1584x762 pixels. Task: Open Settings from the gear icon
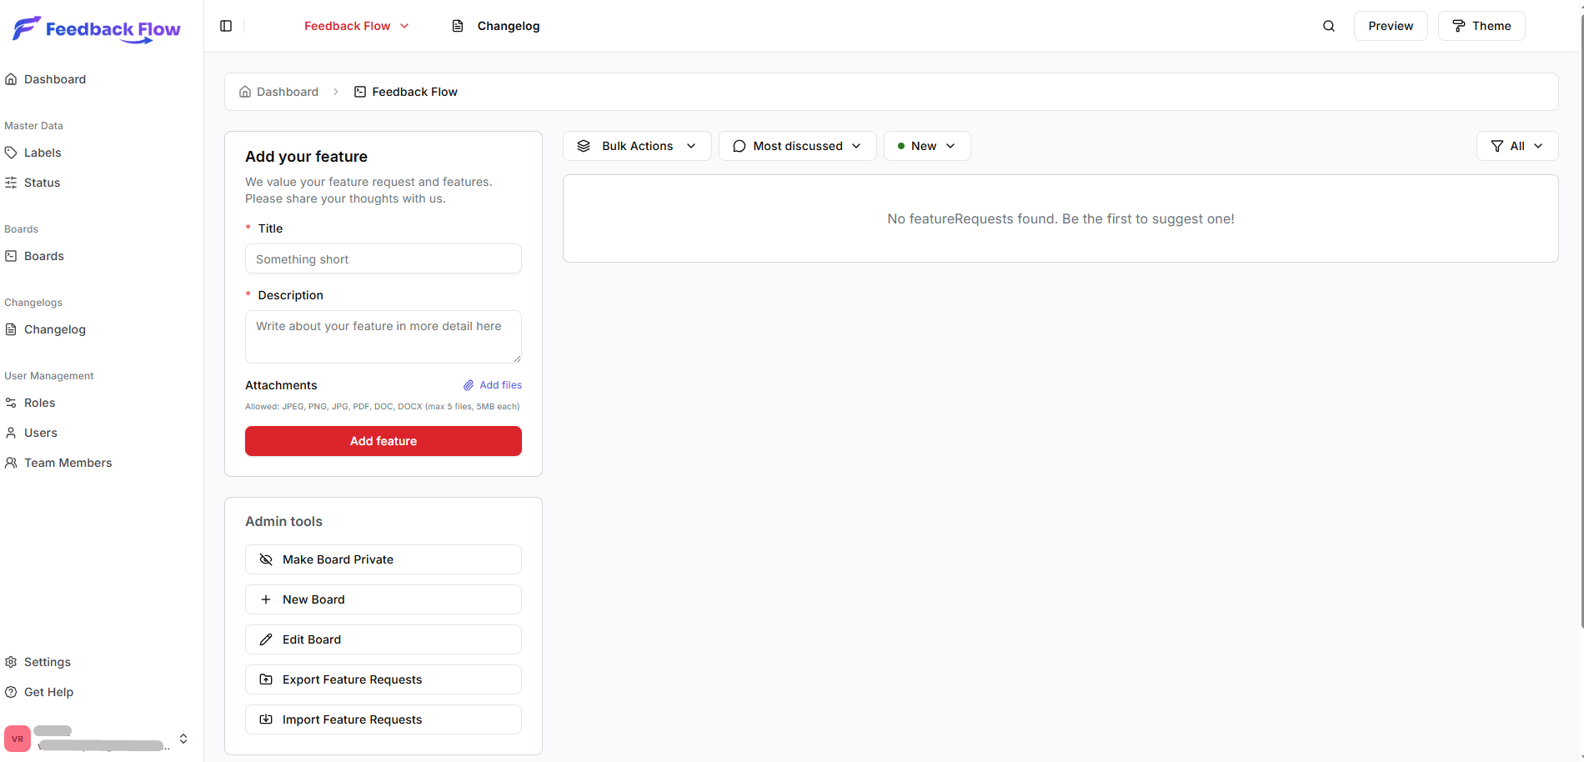11,662
